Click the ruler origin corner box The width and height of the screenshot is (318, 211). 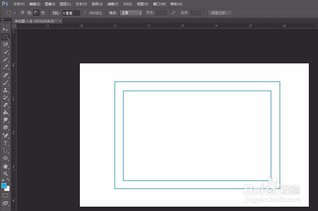[x=14, y=26]
